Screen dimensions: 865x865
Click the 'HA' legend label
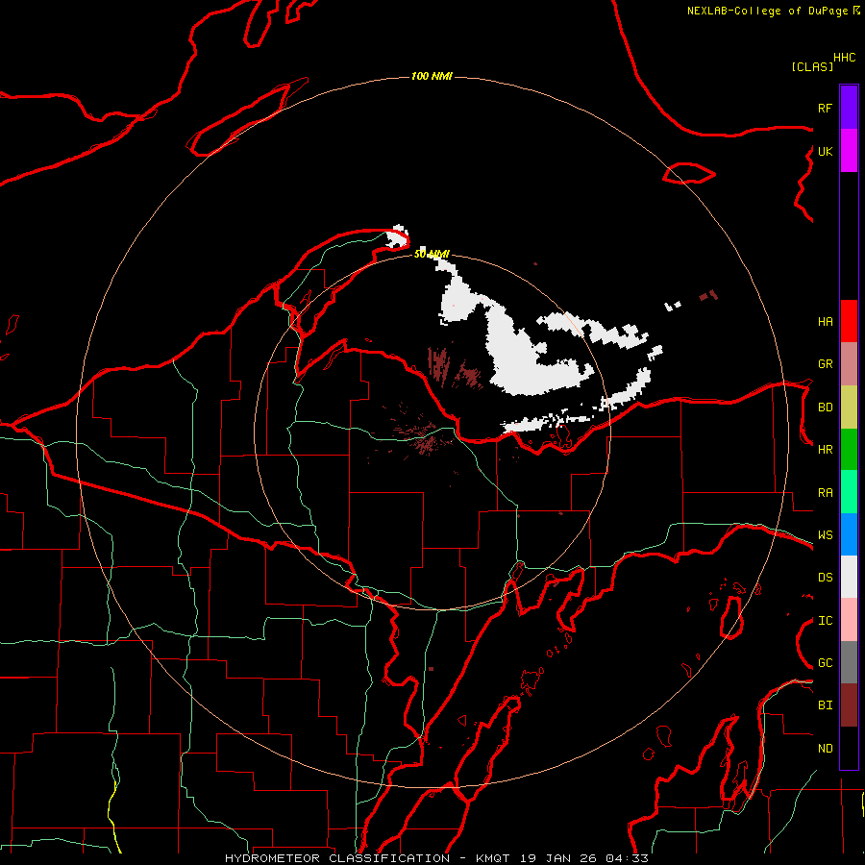click(825, 322)
